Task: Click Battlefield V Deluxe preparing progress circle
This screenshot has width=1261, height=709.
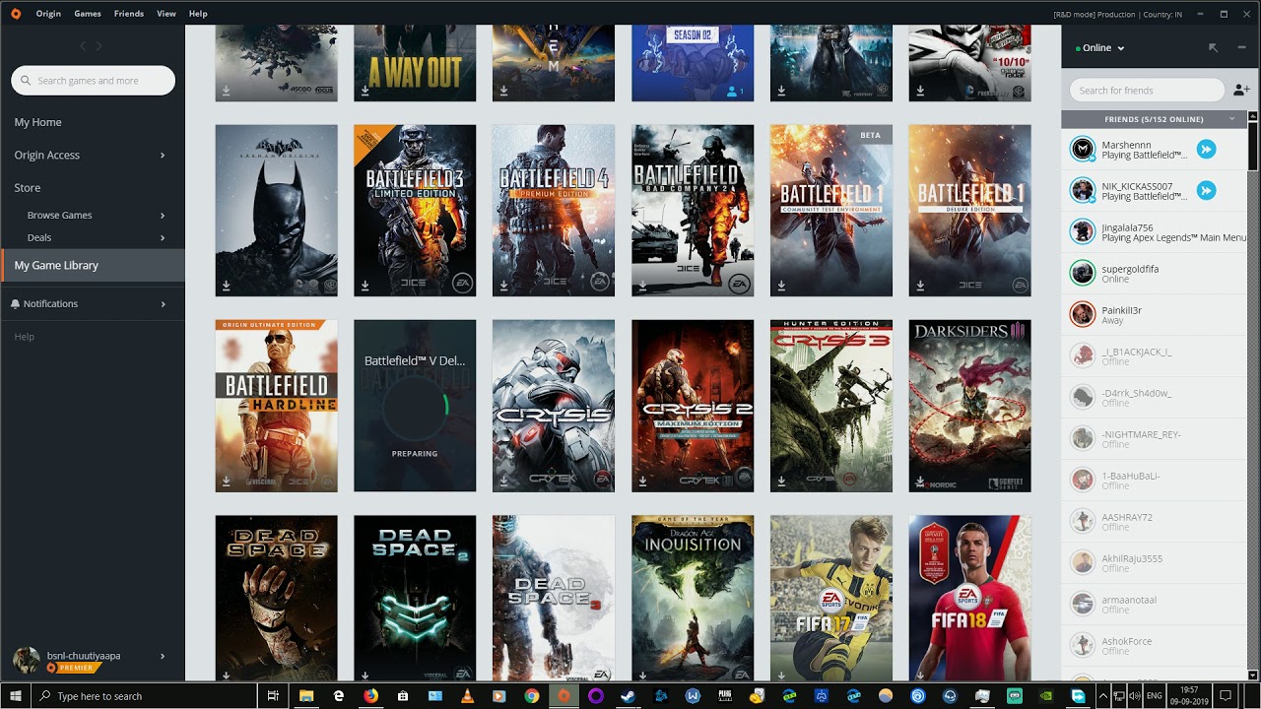Action: click(415, 406)
